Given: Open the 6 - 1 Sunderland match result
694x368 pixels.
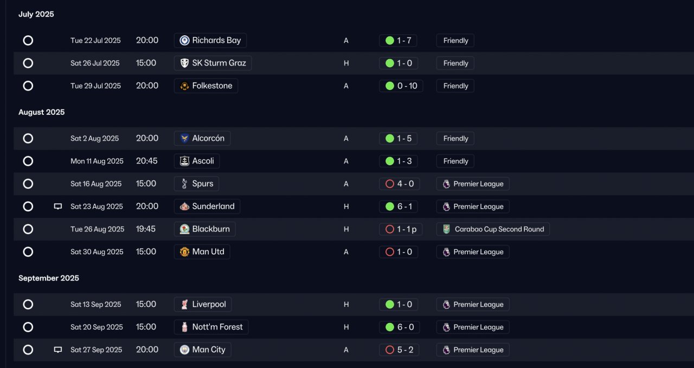Looking at the screenshot, I should coord(399,206).
